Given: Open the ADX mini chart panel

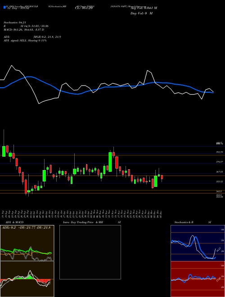Looking at the screenshot, I should click(x=27, y=243).
